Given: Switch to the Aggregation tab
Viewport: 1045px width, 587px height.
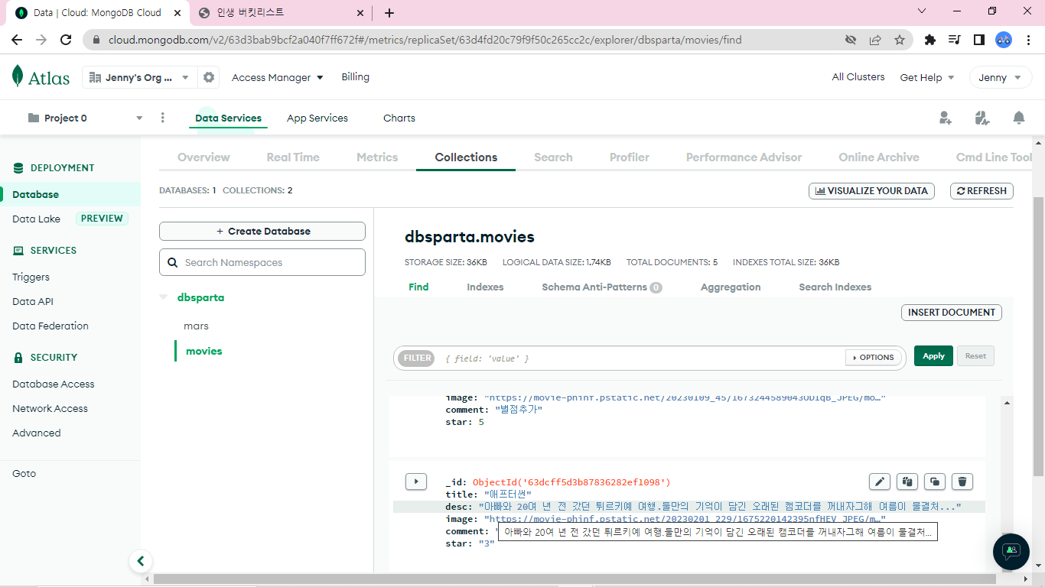Looking at the screenshot, I should click(731, 287).
